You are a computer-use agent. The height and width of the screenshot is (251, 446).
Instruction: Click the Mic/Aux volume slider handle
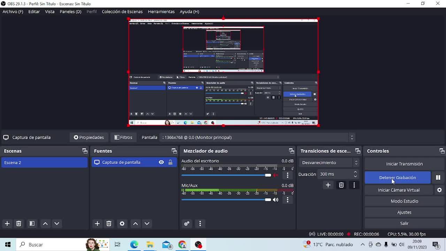pos(268,200)
